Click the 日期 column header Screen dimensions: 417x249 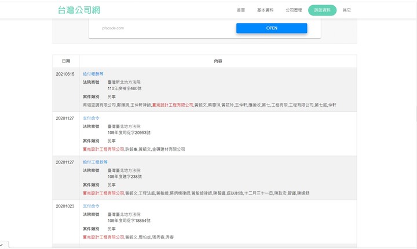pyautogui.click(x=65, y=61)
